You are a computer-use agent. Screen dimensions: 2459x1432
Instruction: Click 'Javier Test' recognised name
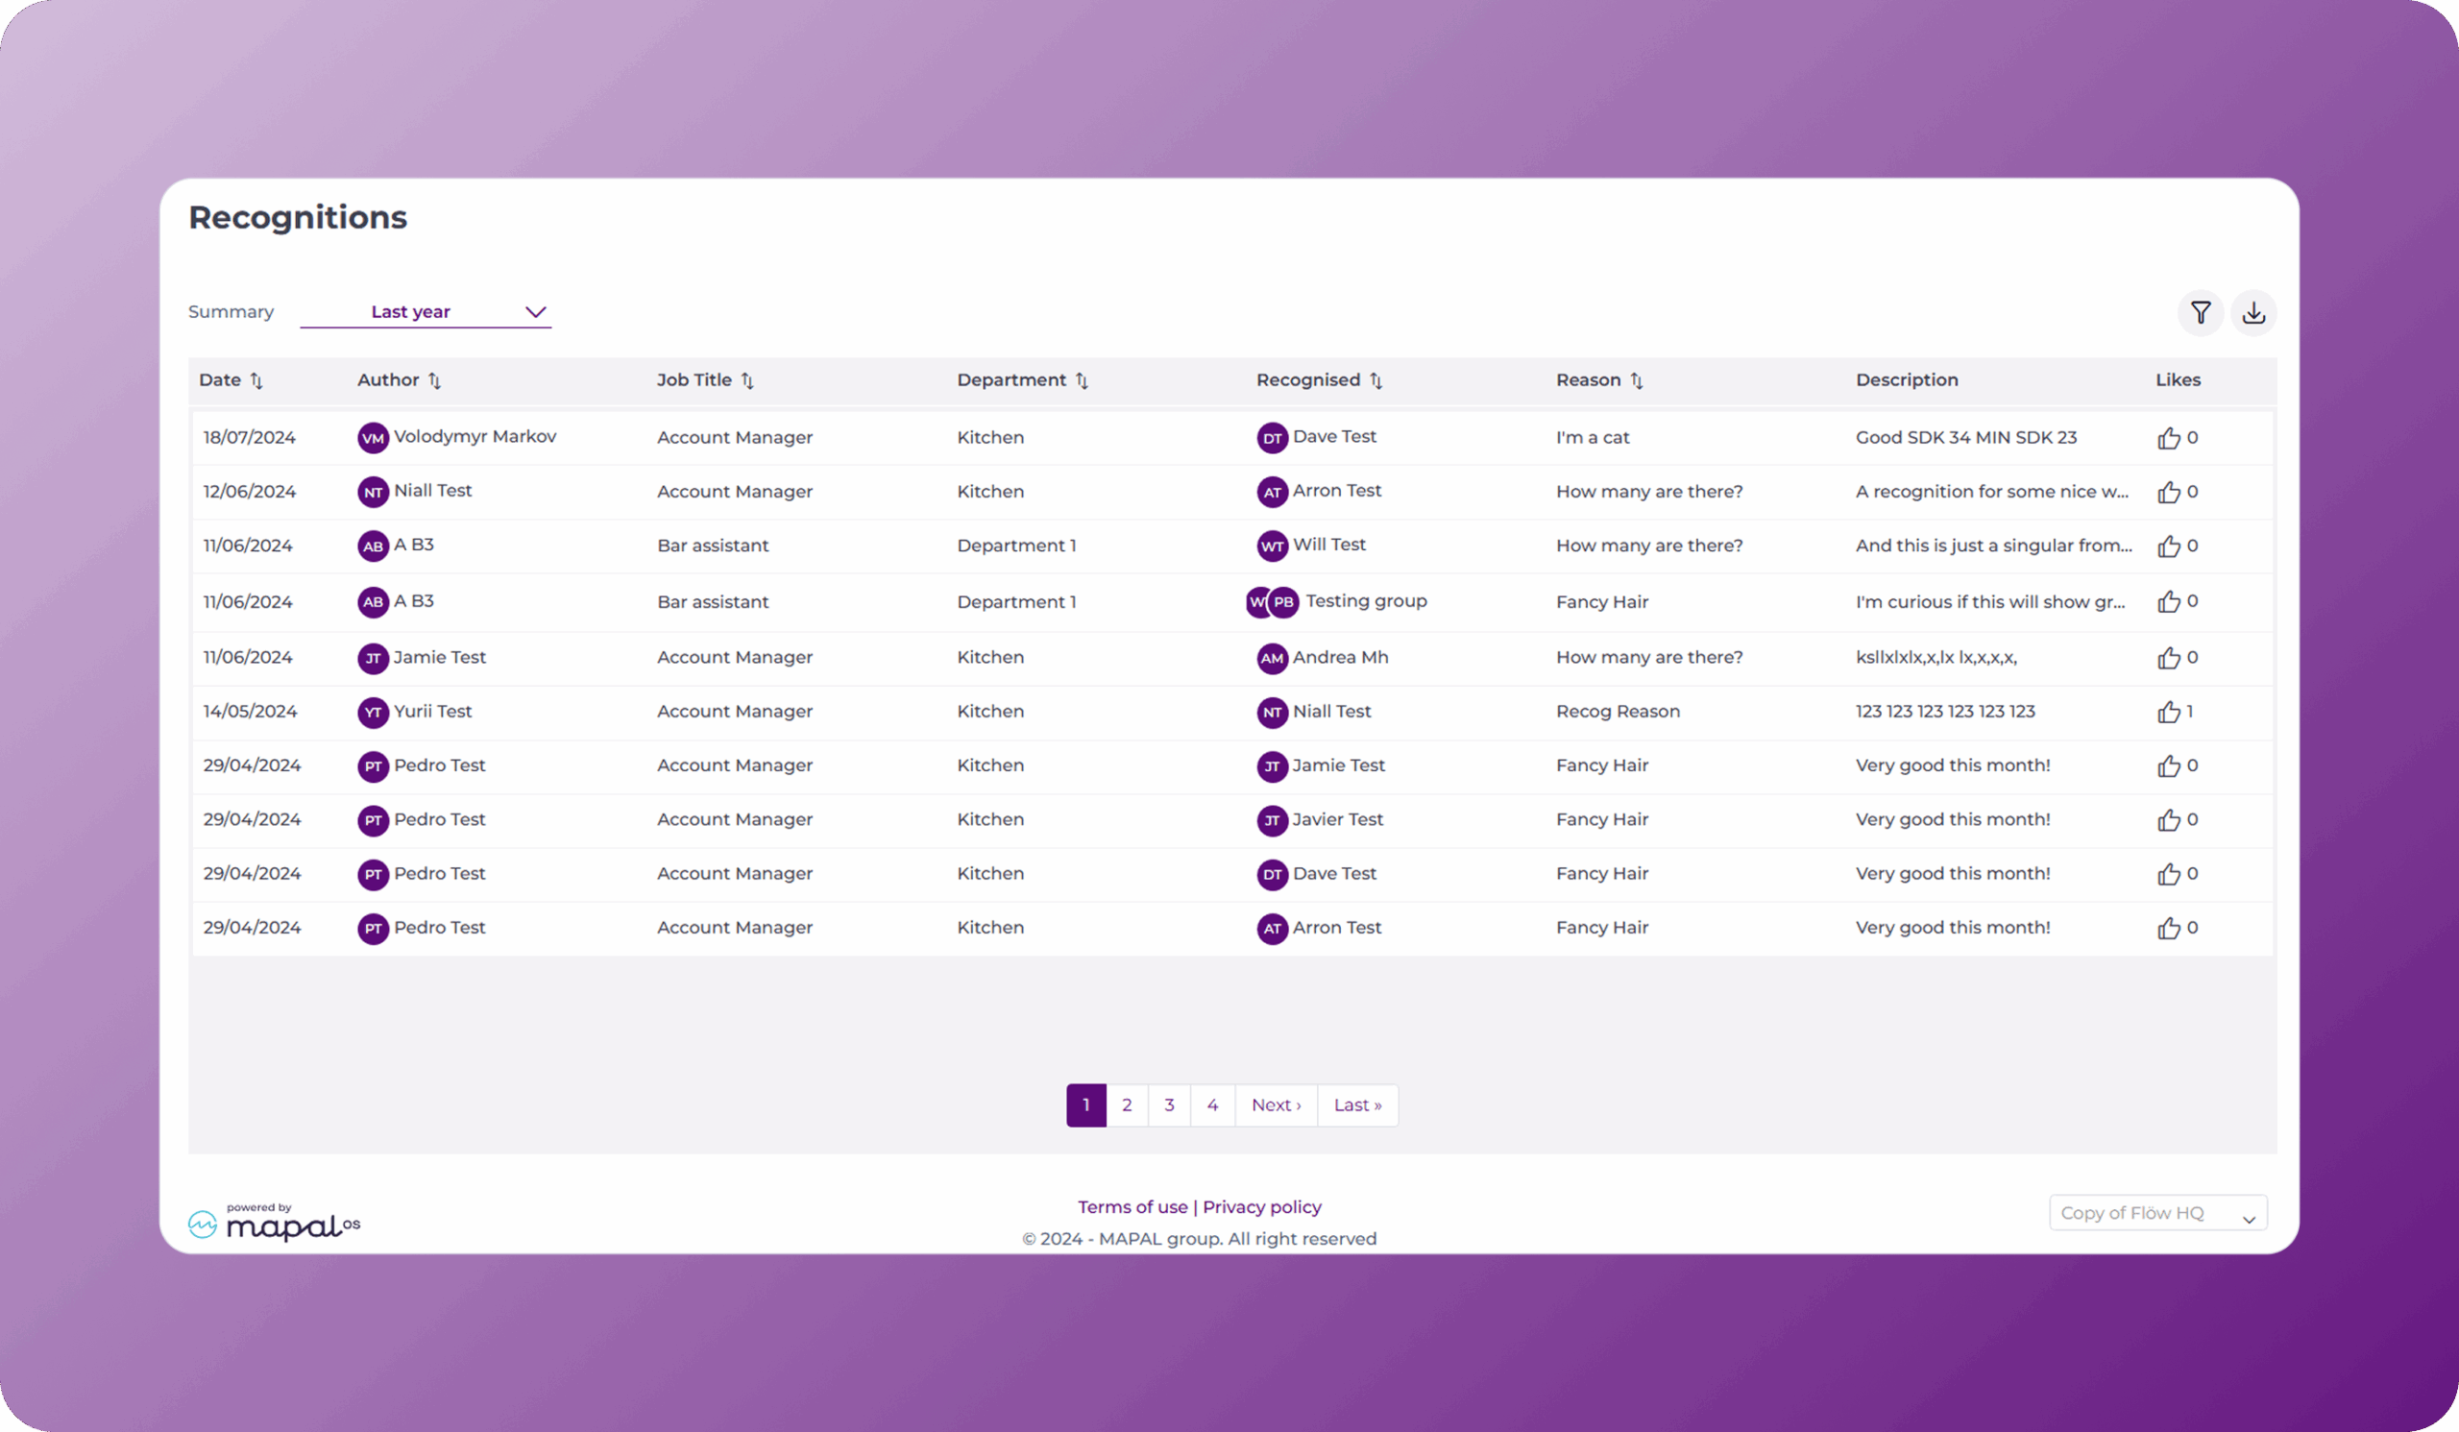[1337, 819]
